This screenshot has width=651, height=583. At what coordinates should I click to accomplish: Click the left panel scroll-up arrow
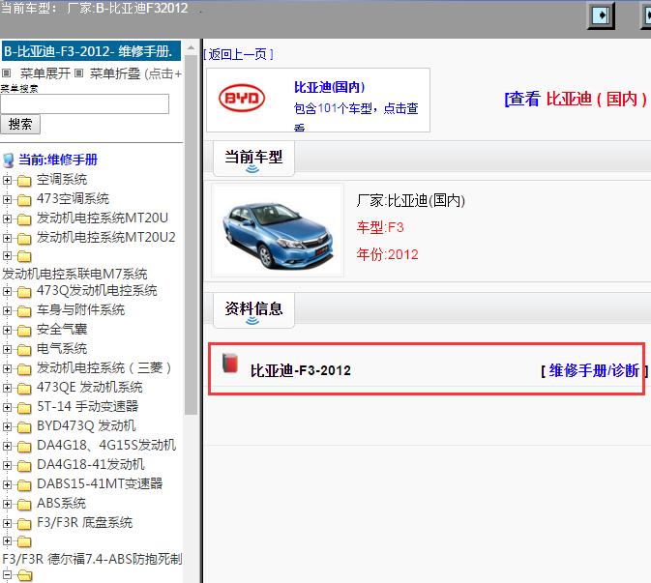click(191, 47)
